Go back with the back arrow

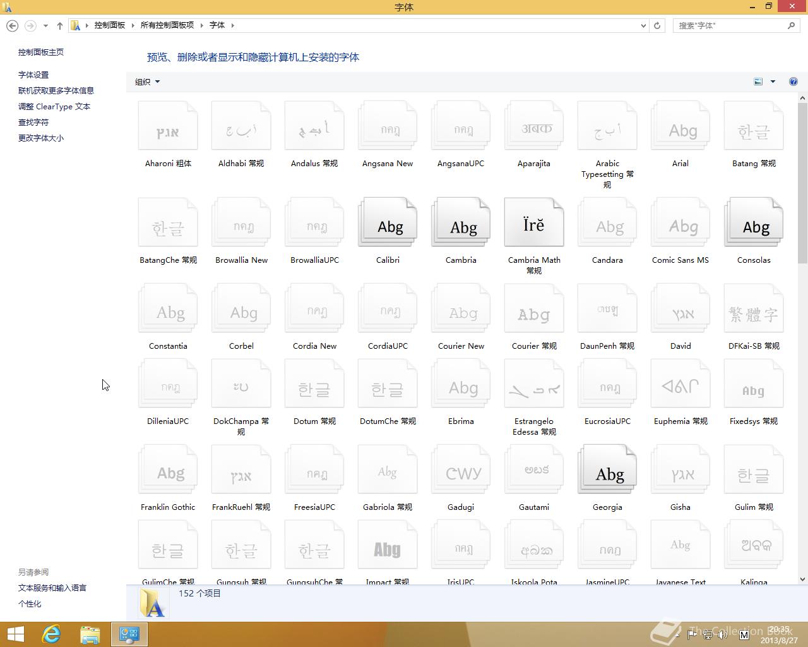click(12, 26)
